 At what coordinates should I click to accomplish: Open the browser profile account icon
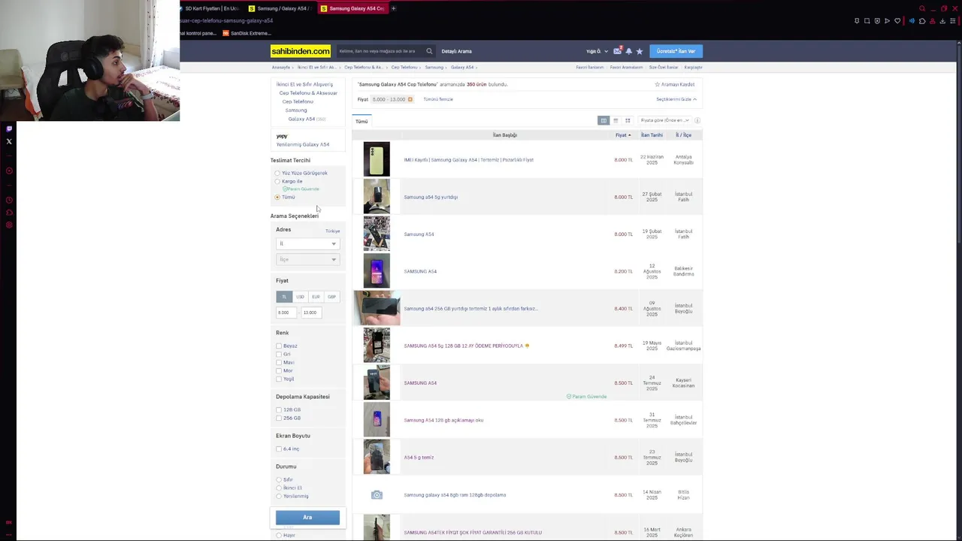click(933, 21)
